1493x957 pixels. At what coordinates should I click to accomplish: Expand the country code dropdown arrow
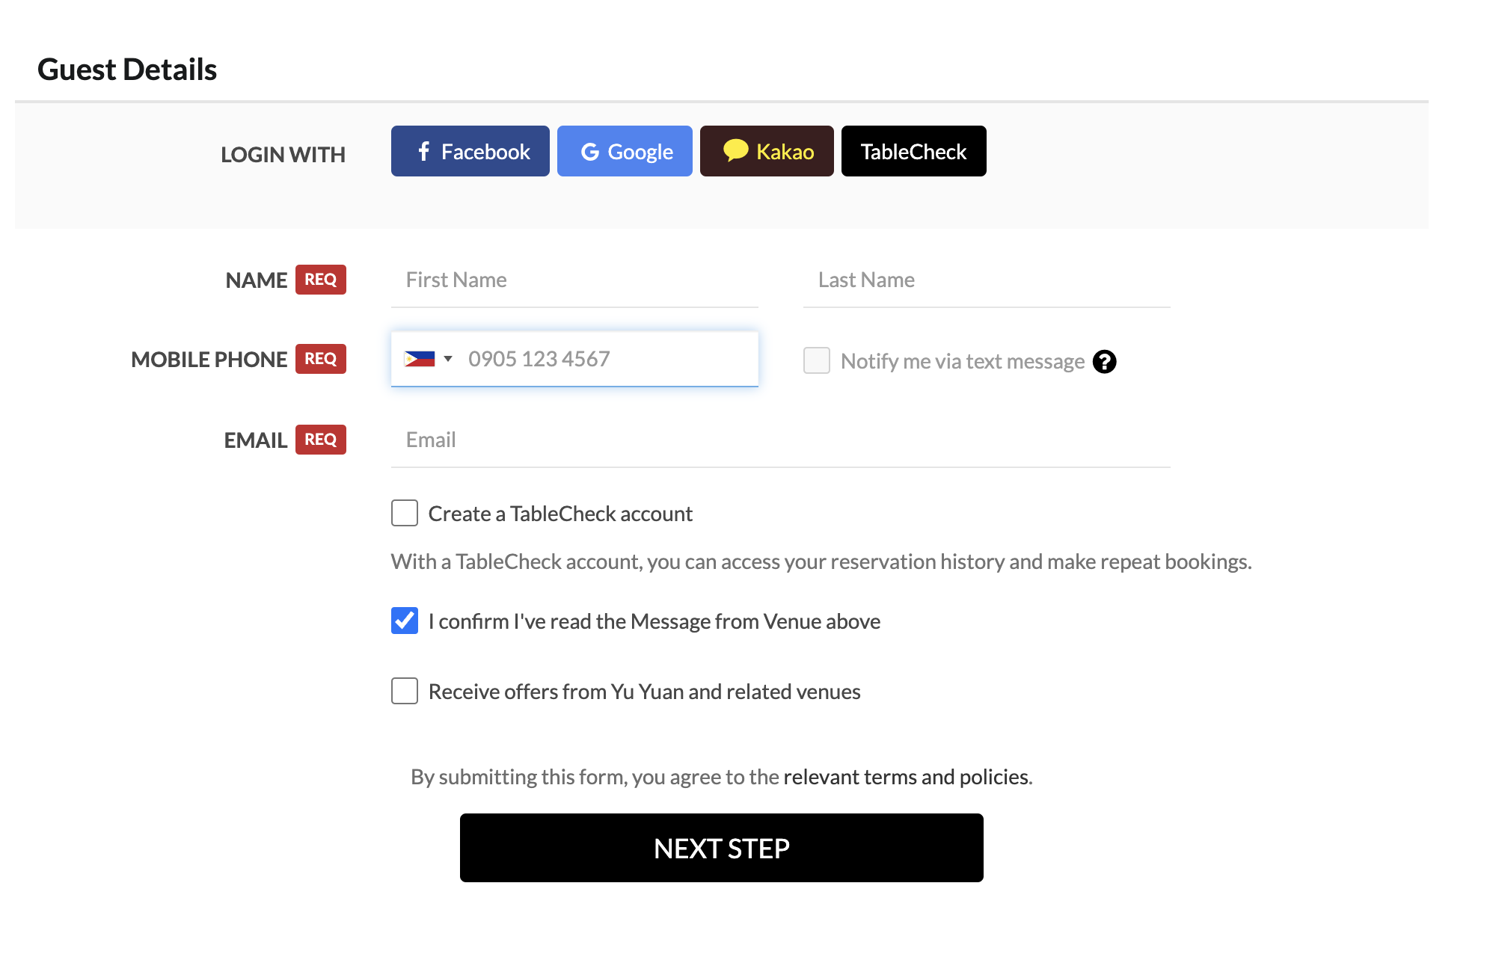click(x=448, y=359)
